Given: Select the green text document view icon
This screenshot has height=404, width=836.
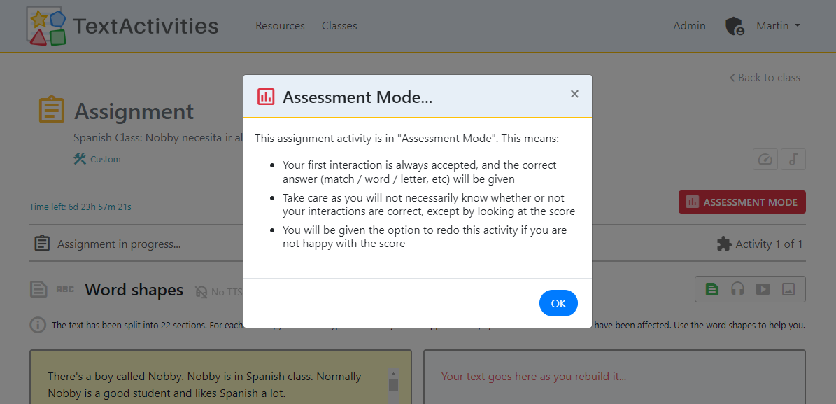Looking at the screenshot, I should (711, 289).
